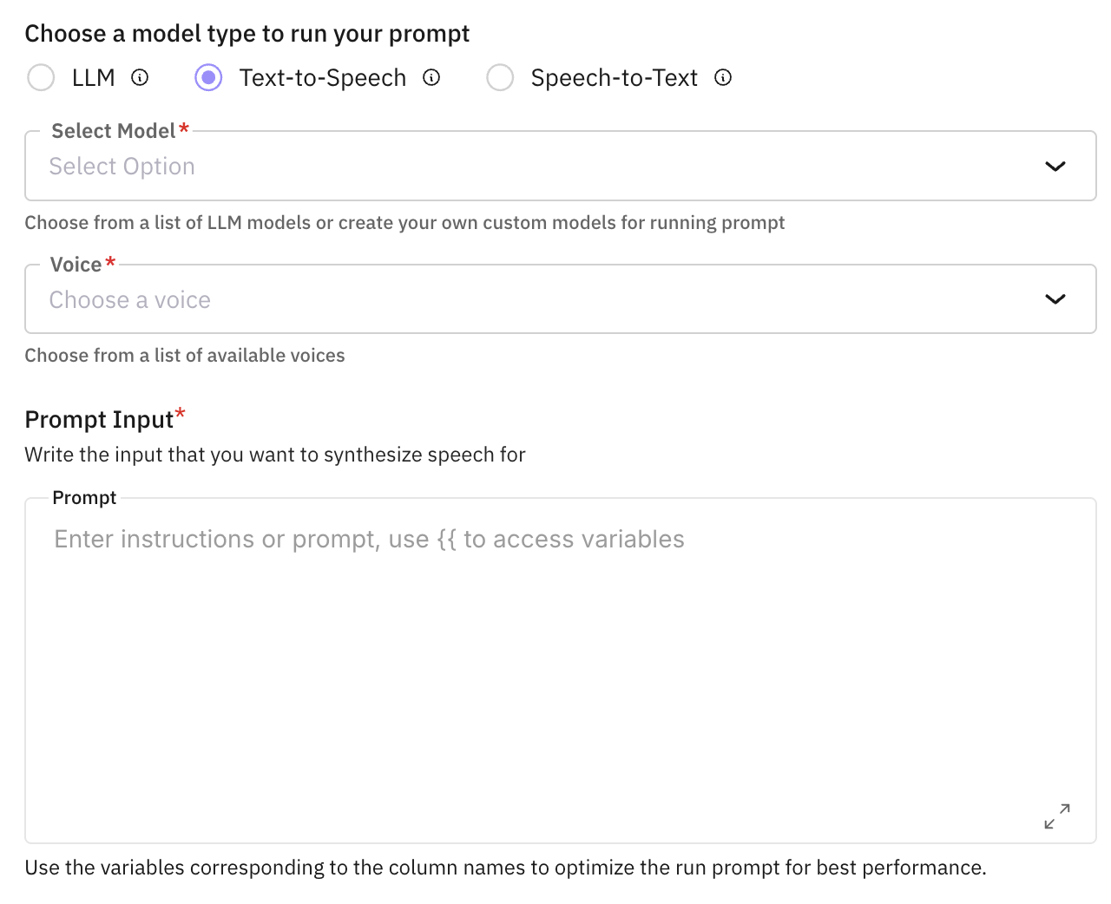Click the Prompt label above the textarea
Screen dimensions: 1111x904
point(84,497)
